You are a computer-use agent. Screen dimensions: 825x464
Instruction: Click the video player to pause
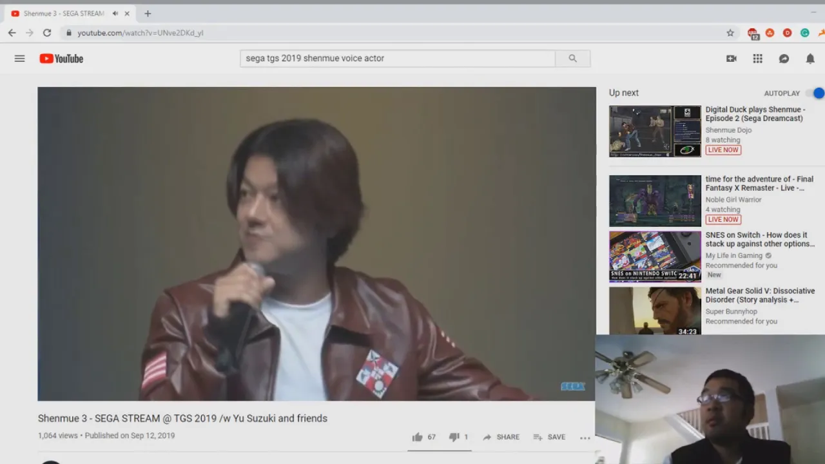tap(316, 244)
